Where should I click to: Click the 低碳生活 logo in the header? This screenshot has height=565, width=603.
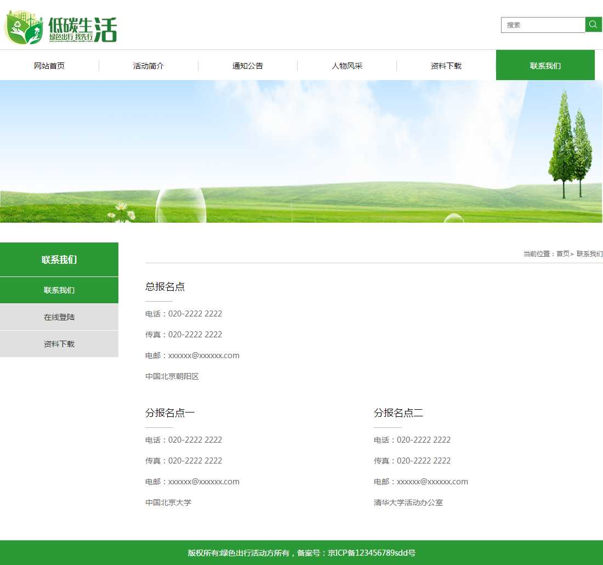61,27
